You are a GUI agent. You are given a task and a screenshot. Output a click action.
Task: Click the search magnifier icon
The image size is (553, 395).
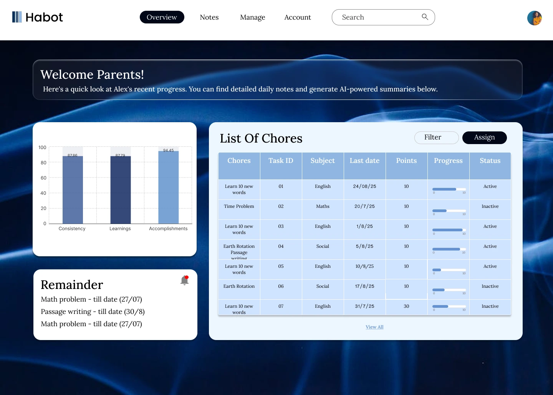click(x=425, y=17)
